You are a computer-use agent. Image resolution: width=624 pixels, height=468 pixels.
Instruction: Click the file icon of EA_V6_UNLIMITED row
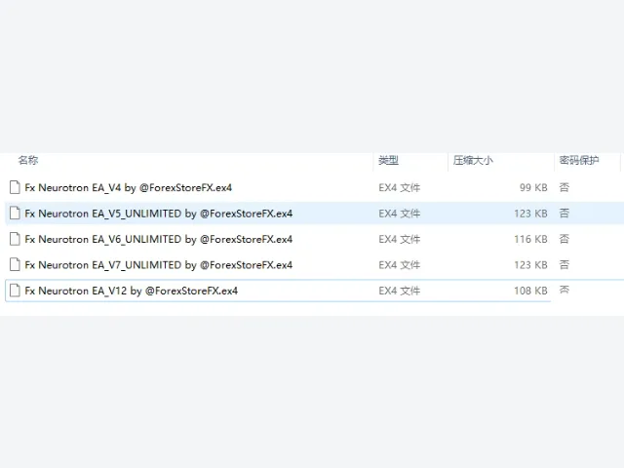(x=15, y=239)
